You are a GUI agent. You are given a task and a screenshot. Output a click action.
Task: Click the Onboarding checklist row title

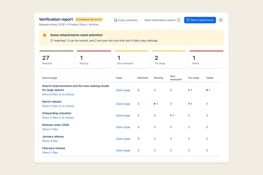click(x=57, y=113)
